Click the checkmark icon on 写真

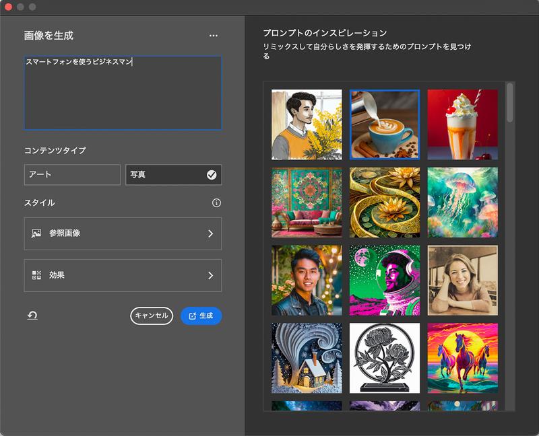[x=212, y=175]
